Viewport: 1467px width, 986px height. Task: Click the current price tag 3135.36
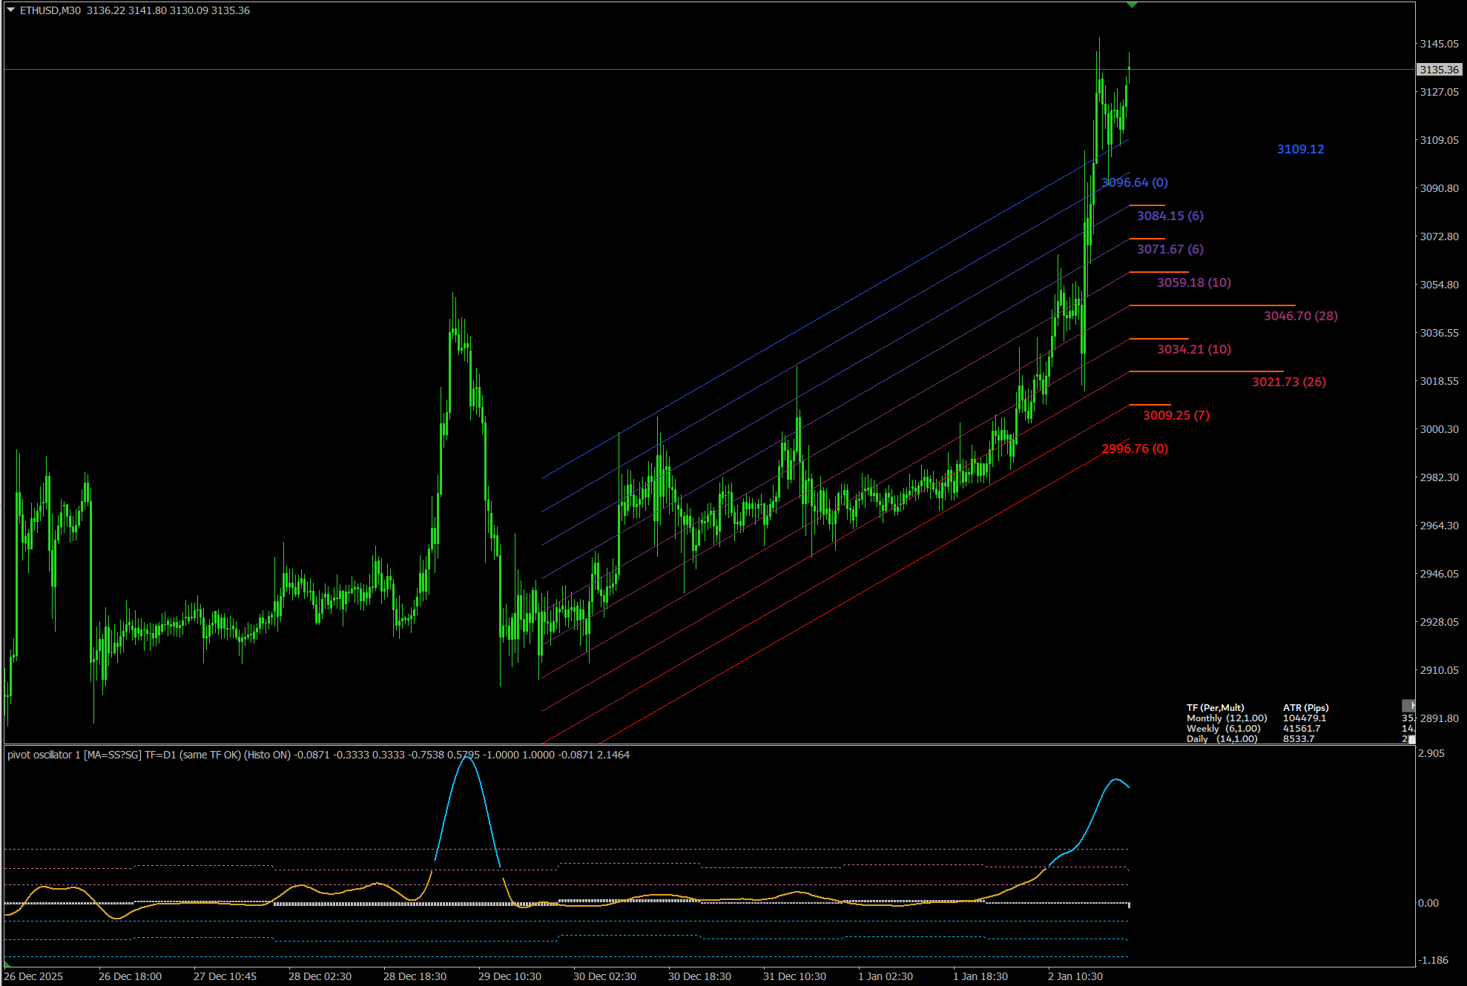click(1439, 70)
